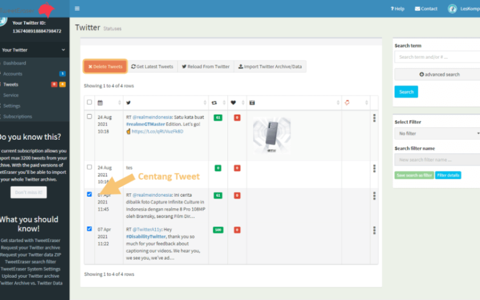The image size is (480, 300).
Task: Check the 24 Aug 10:18 realmeGTMaster tweet
Action: (89, 116)
